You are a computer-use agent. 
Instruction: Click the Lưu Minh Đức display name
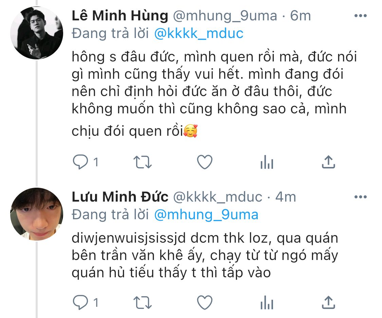tap(120, 197)
